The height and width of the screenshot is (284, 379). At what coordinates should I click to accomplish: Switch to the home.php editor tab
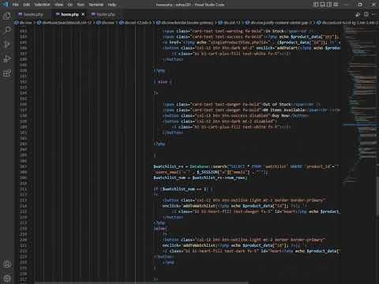click(69, 14)
